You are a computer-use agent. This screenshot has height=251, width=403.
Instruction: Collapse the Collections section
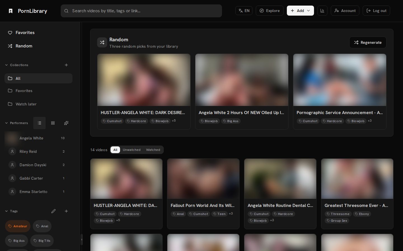[17, 65]
